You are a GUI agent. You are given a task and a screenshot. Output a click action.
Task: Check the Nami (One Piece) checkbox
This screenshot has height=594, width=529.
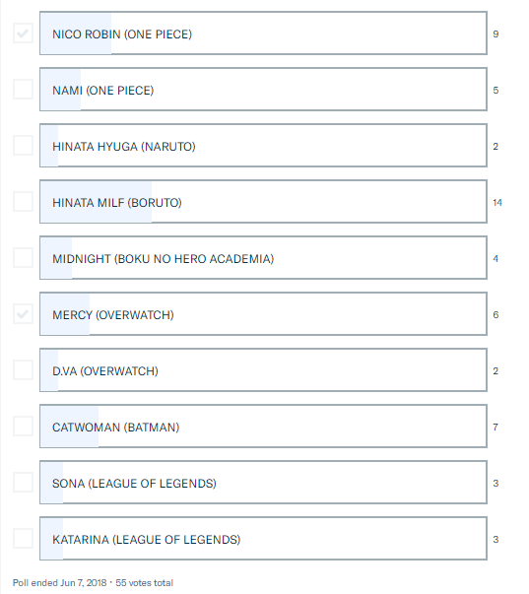[x=23, y=89]
